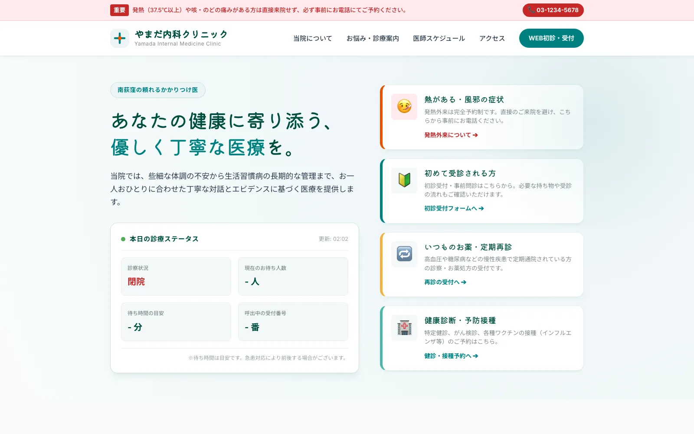Click the 現在のお待ち人数 tile
Image resolution: width=694 pixels, height=434 pixels.
(x=293, y=276)
